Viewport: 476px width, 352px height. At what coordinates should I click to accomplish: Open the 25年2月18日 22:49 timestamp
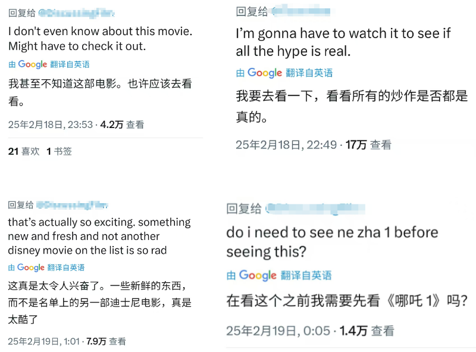coord(286,144)
